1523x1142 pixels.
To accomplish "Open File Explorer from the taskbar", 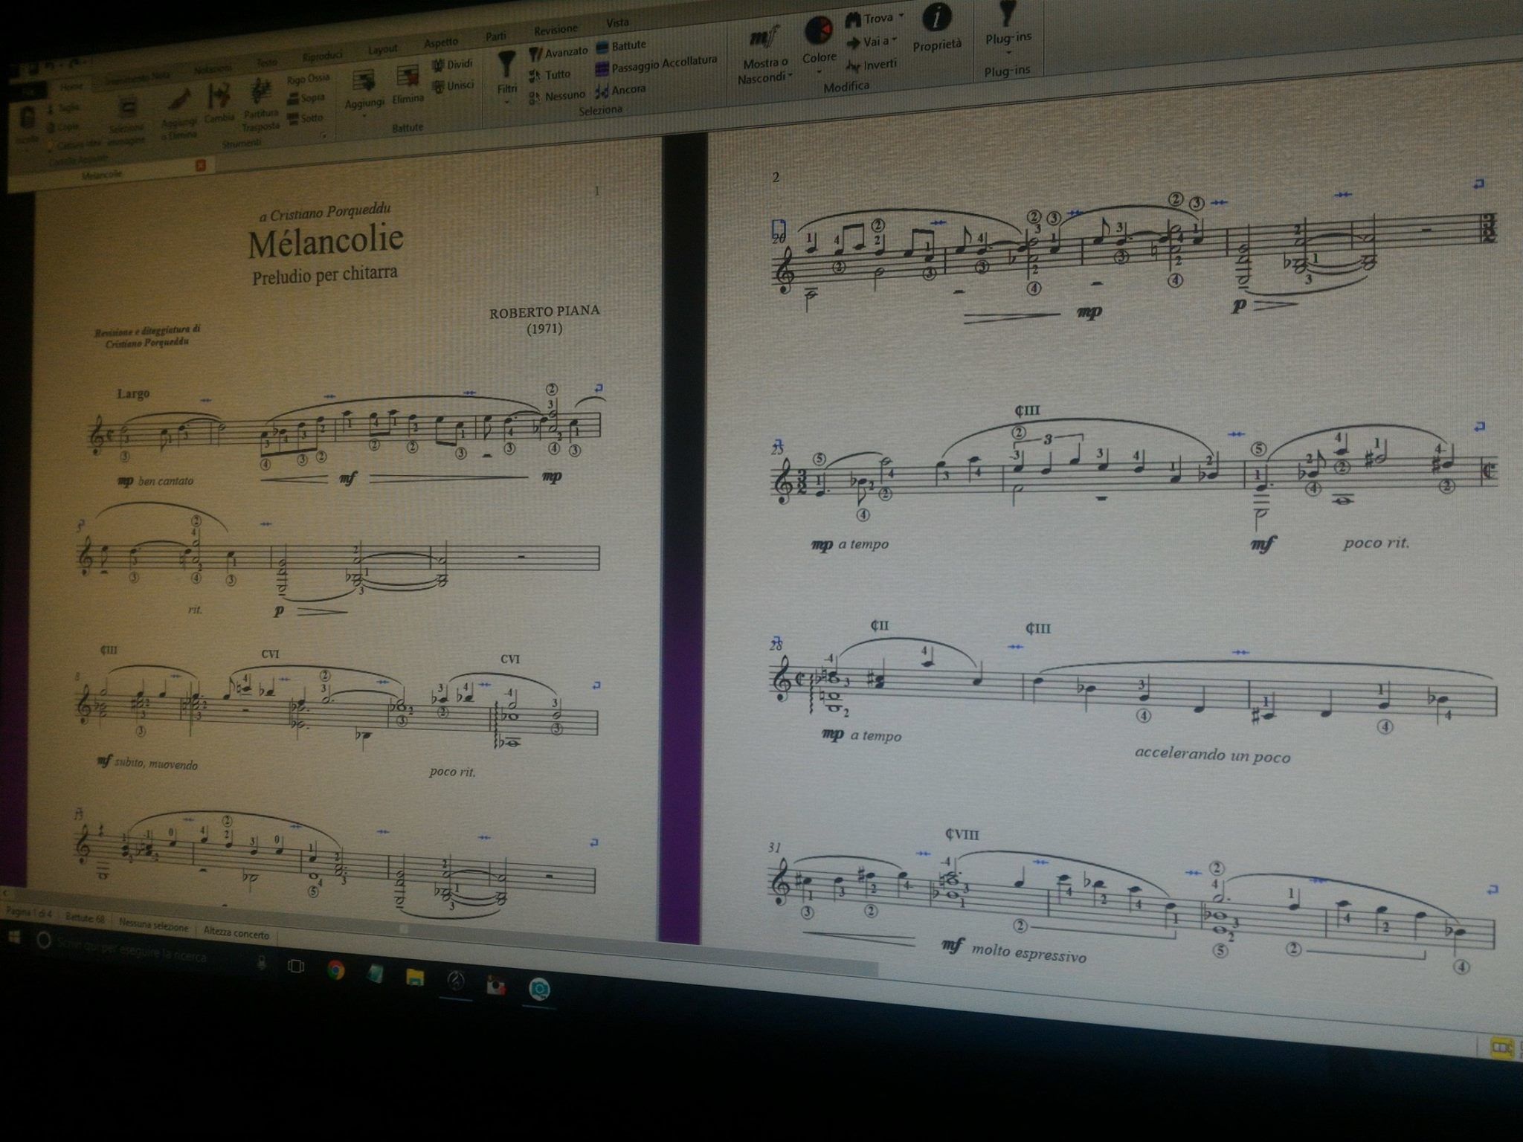I will coord(415,978).
